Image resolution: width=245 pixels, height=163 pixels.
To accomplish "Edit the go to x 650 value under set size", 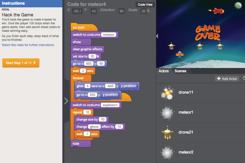I will tap(89, 64).
